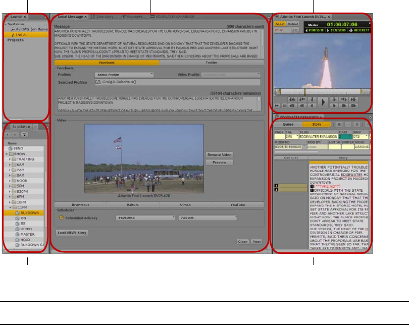Click the B (bold) formatting button in the story pane

pyautogui.click(x=339, y=124)
